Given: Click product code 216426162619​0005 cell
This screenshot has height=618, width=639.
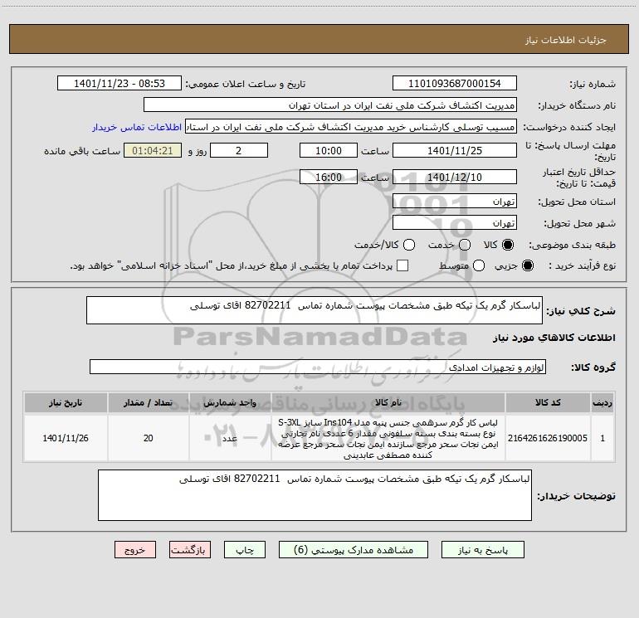Looking at the screenshot, I should (548, 438).
